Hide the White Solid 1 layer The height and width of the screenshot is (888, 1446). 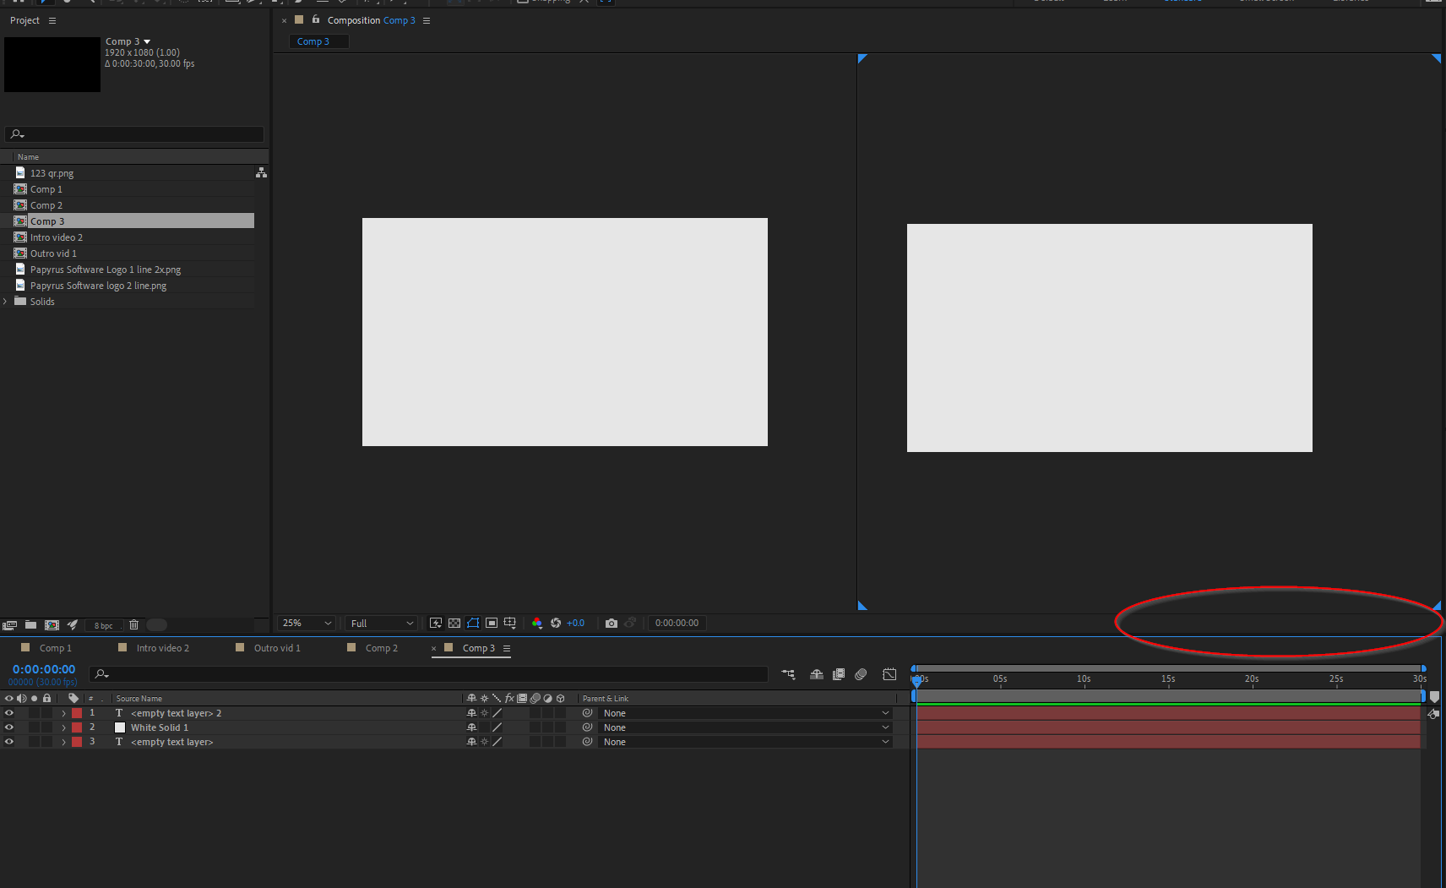[9, 727]
